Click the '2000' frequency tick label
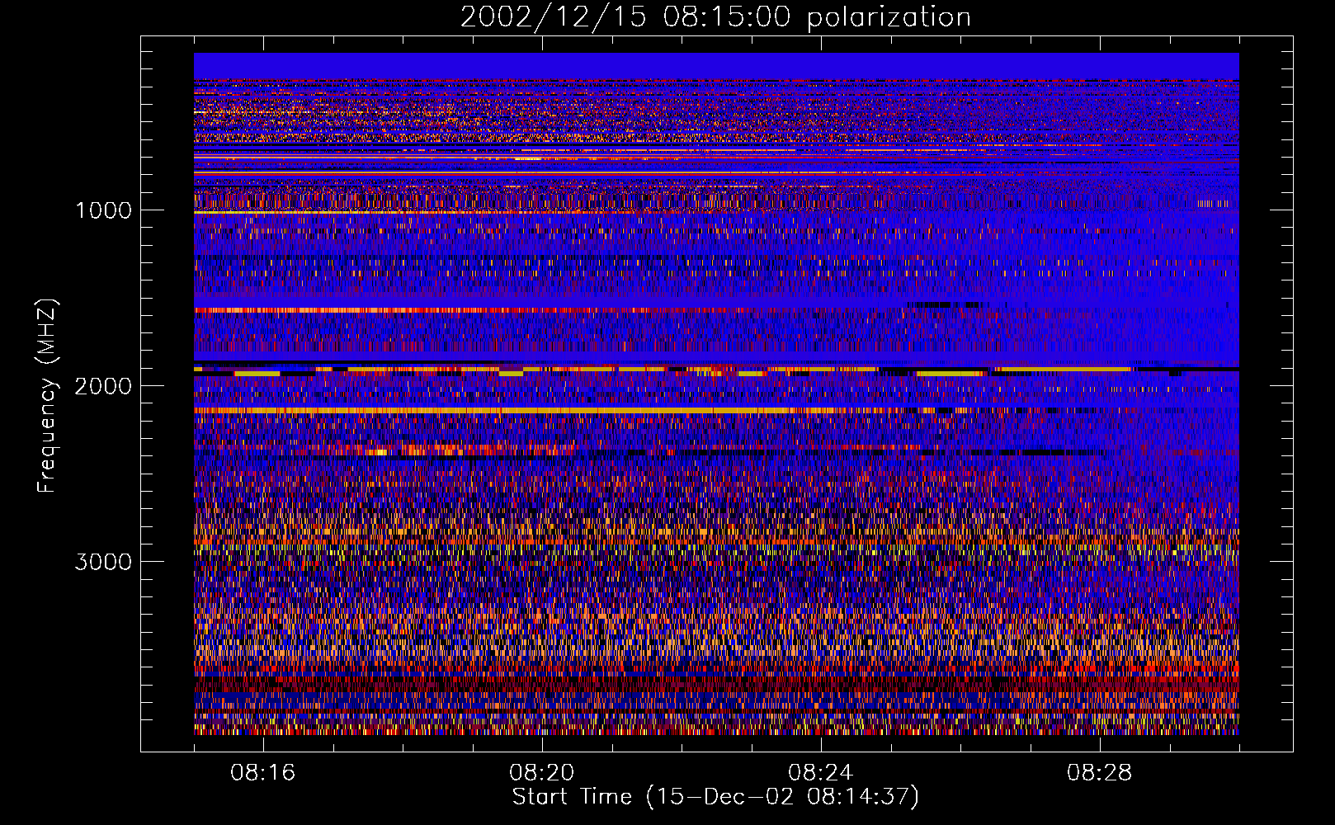The width and height of the screenshot is (1335, 825). coord(103,386)
